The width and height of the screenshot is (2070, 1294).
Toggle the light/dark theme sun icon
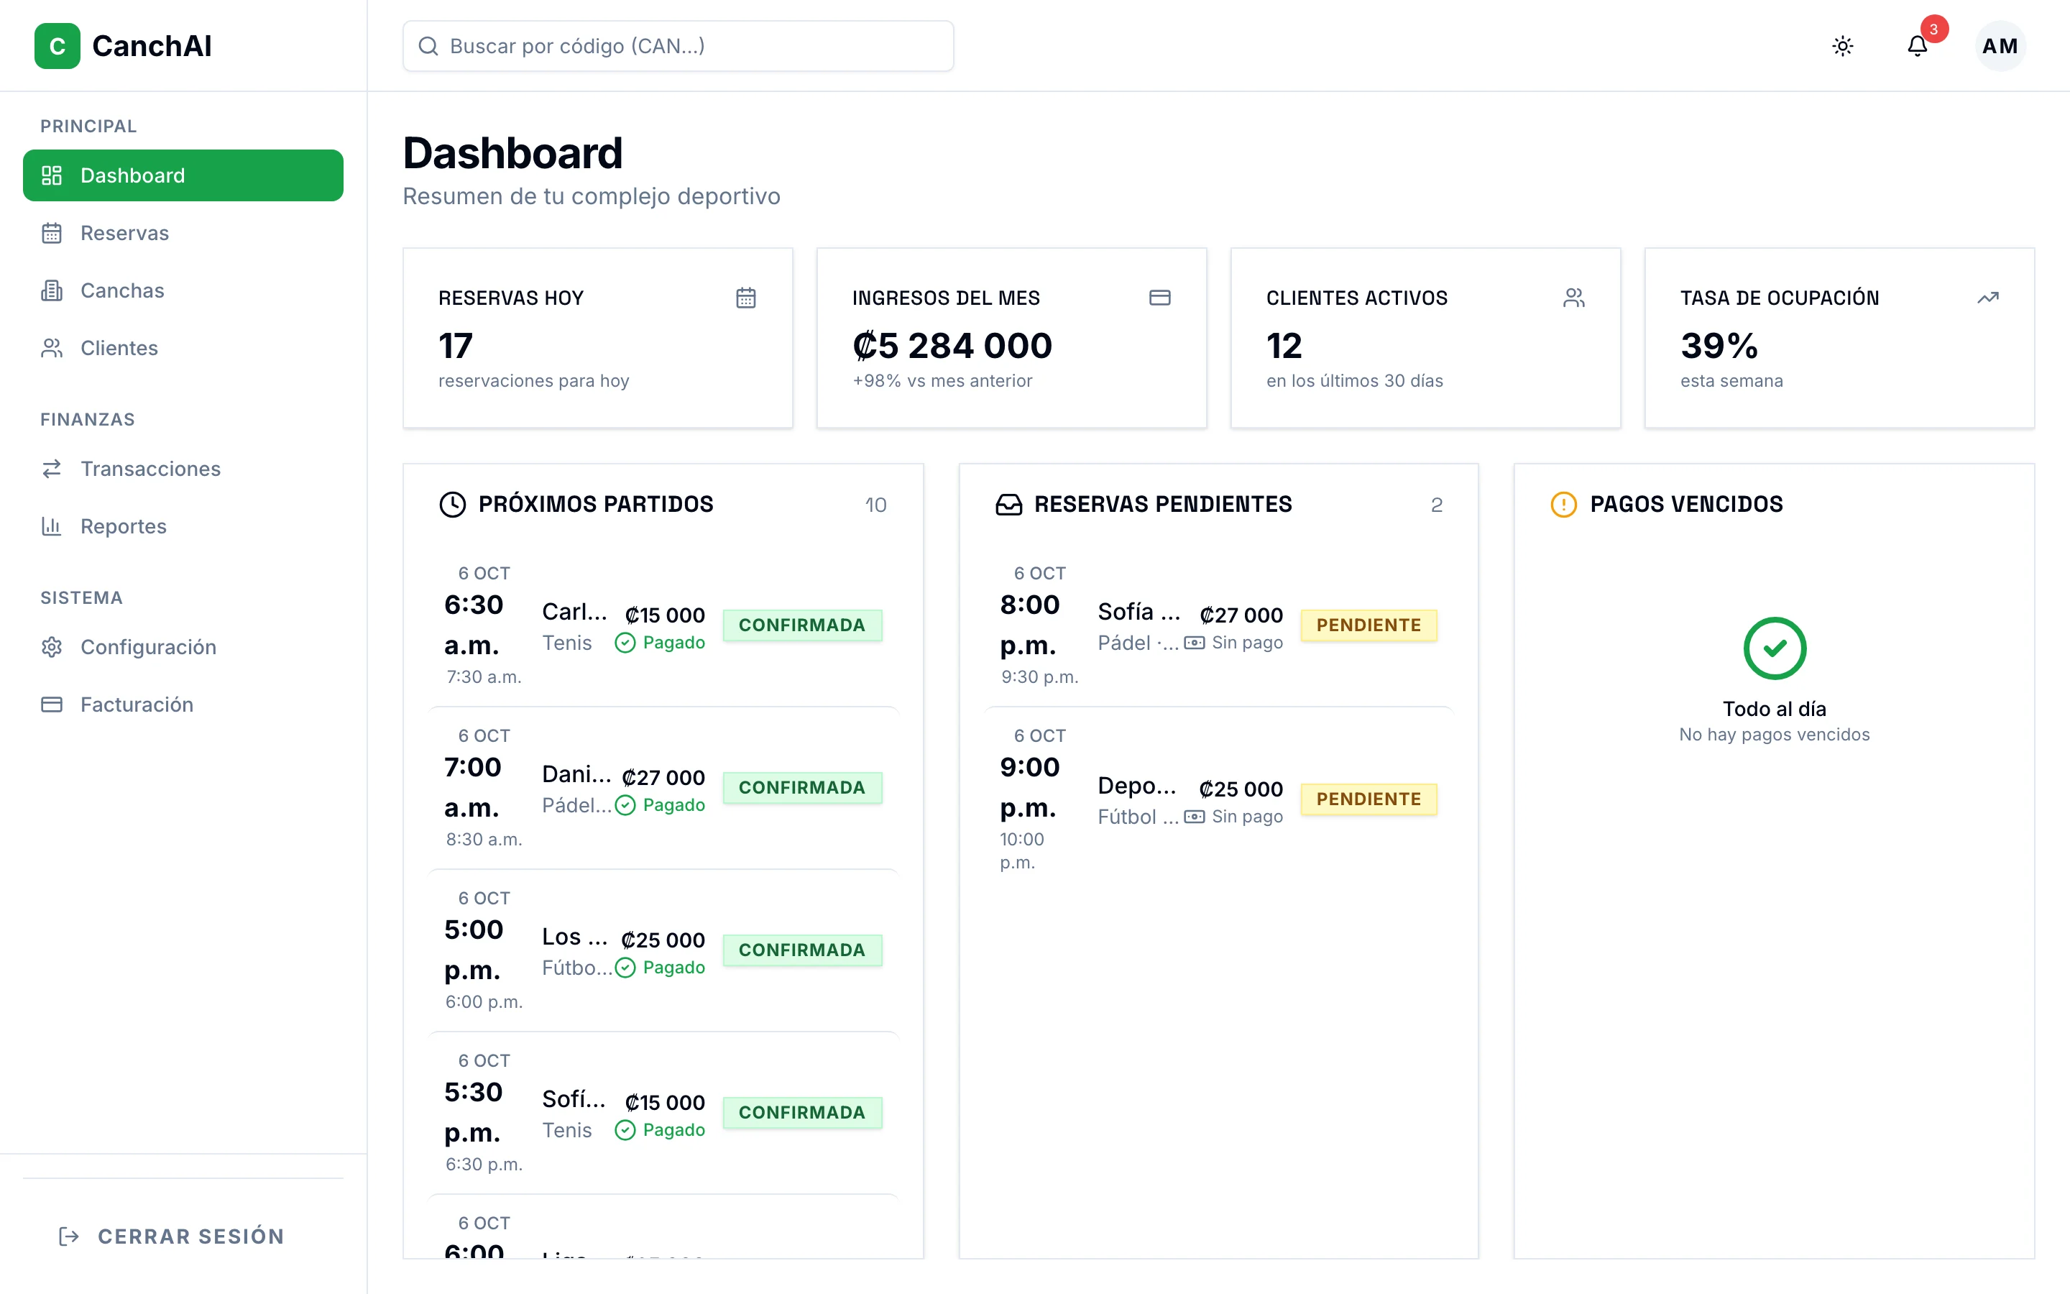[1842, 46]
